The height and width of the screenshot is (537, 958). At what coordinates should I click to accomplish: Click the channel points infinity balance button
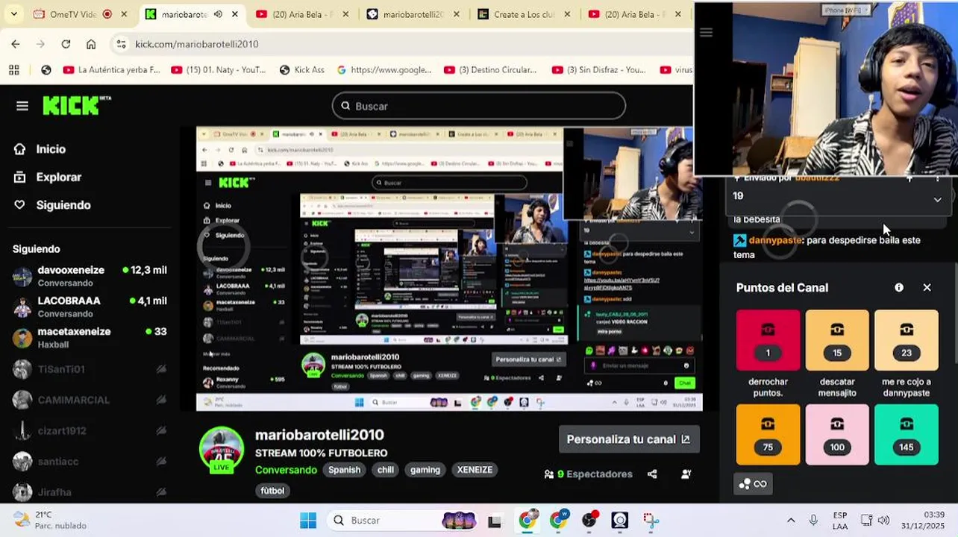(x=753, y=484)
